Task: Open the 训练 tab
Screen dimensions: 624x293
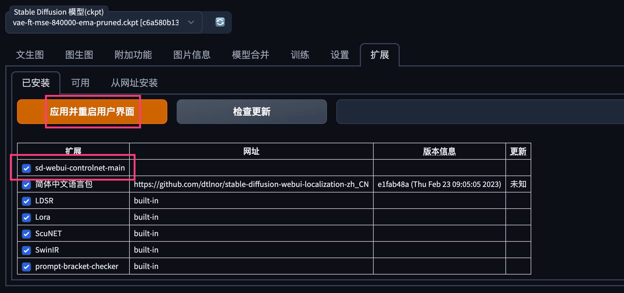Action: click(x=300, y=55)
